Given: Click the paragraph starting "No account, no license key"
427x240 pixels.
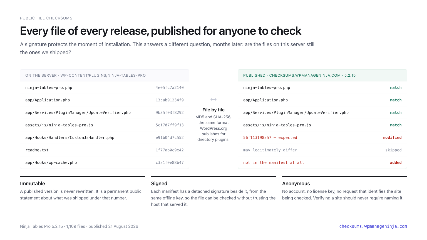Looking at the screenshot, I should click(343, 195).
